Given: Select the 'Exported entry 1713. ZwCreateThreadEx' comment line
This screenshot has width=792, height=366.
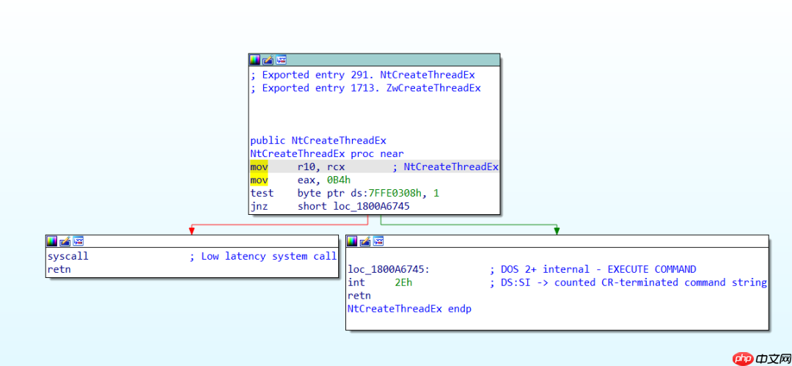Looking at the screenshot, I should (365, 88).
